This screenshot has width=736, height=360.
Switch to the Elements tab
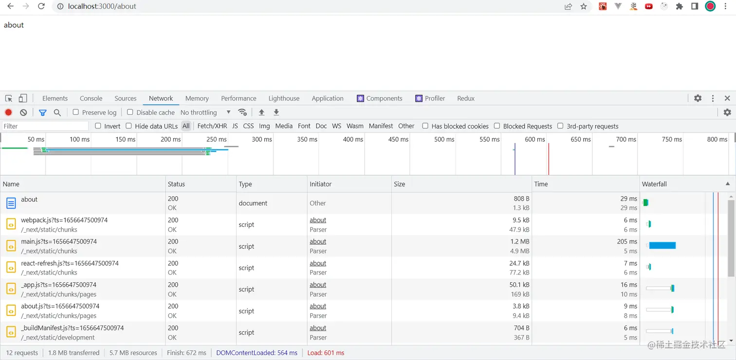coord(55,98)
